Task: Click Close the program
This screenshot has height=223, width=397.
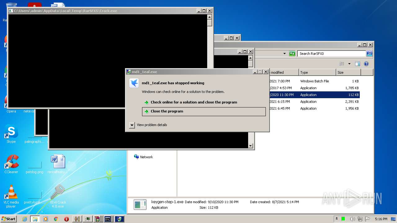Action: coord(204,111)
